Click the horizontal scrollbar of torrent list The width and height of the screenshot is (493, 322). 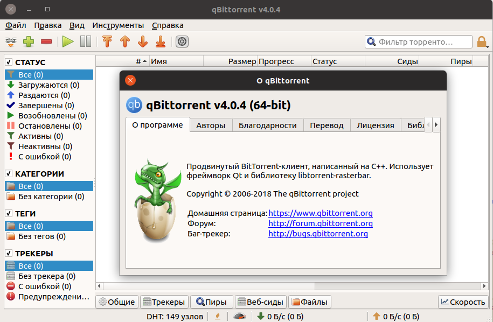pyautogui.click(x=209, y=286)
